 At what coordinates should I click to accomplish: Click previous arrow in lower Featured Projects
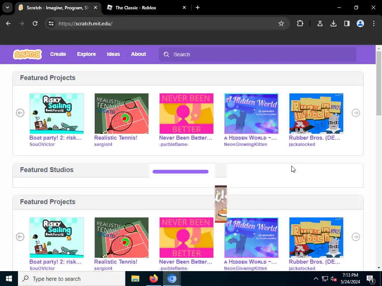20,237
